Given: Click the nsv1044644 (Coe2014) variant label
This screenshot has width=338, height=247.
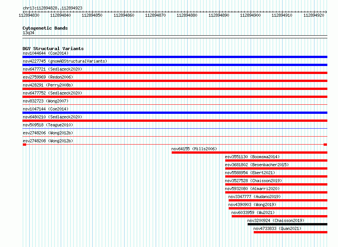Looking at the screenshot, I should (x=46, y=53).
